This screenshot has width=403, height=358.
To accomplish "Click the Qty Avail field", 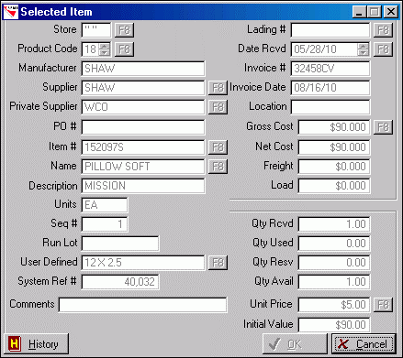I will [x=334, y=282].
